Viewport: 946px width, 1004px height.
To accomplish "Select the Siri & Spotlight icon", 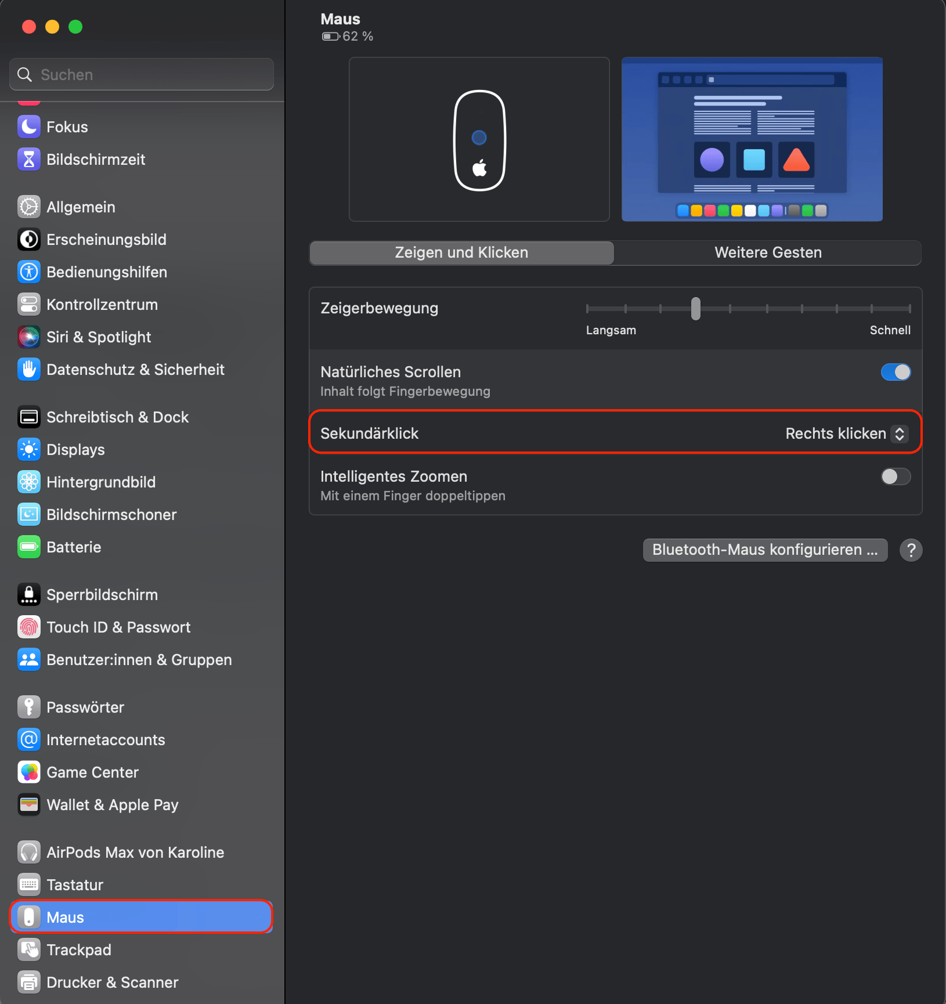I will [x=29, y=337].
